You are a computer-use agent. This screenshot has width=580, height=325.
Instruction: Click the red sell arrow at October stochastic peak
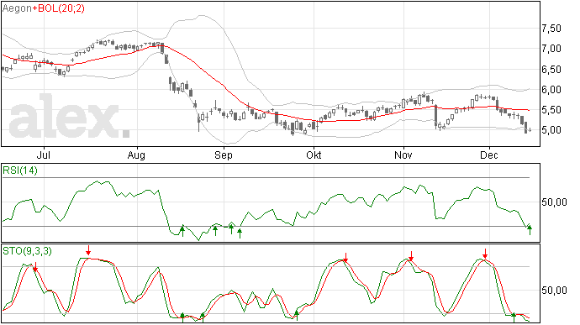tap(345, 258)
